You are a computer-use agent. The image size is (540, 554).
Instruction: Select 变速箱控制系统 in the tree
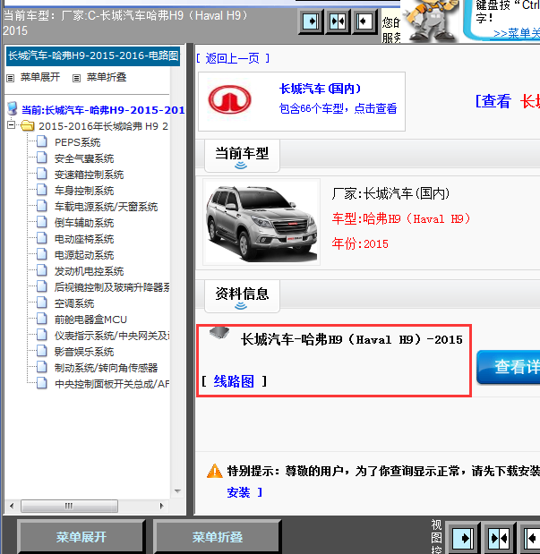[x=90, y=175]
